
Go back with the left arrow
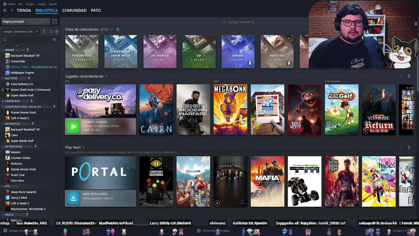tap(5, 10)
